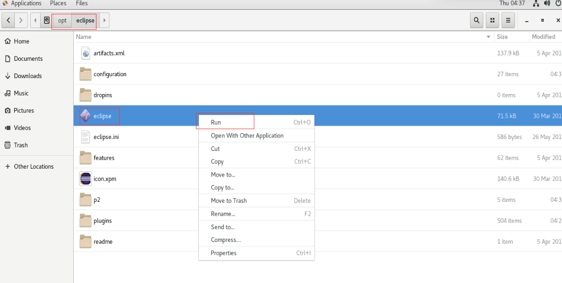Choose Cut from context menu

click(x=257, y=148)
